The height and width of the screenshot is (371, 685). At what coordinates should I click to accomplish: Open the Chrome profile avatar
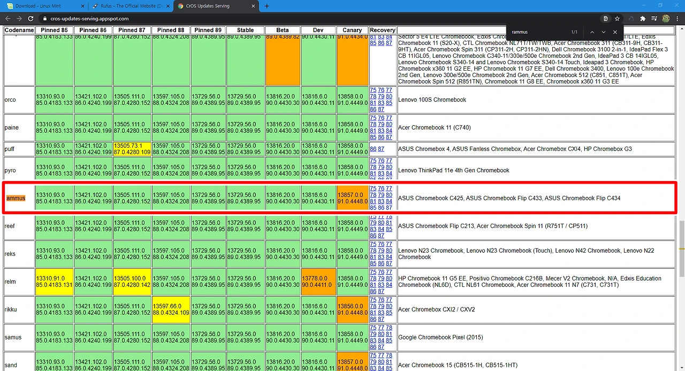666,18
